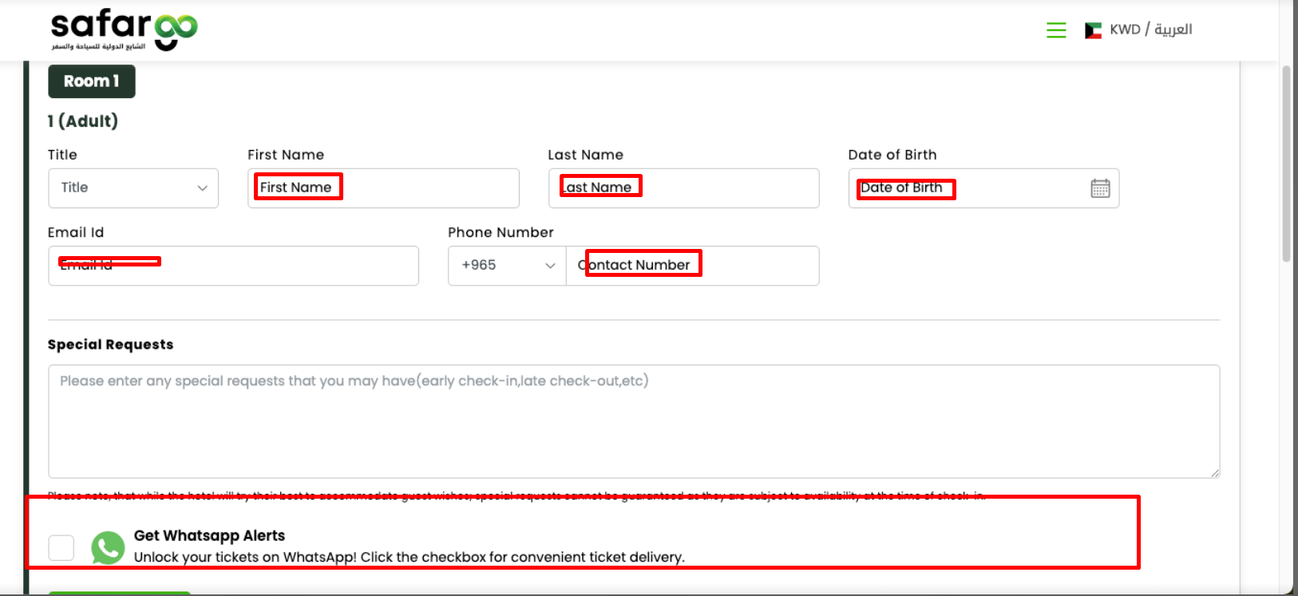
Task: Expand the Title dropdown
Action: 133,188
